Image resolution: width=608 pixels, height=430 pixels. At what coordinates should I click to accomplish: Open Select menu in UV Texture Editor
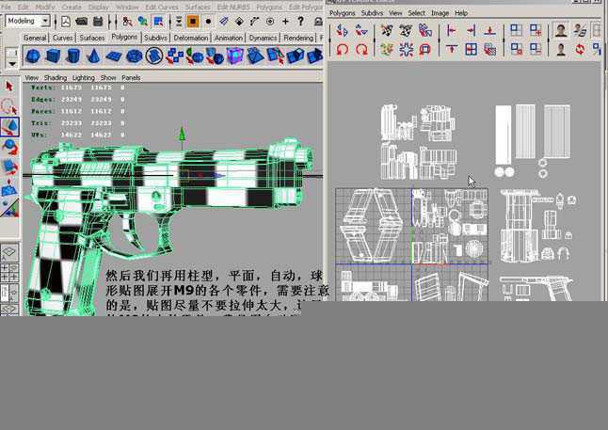[x=416, y=13]
